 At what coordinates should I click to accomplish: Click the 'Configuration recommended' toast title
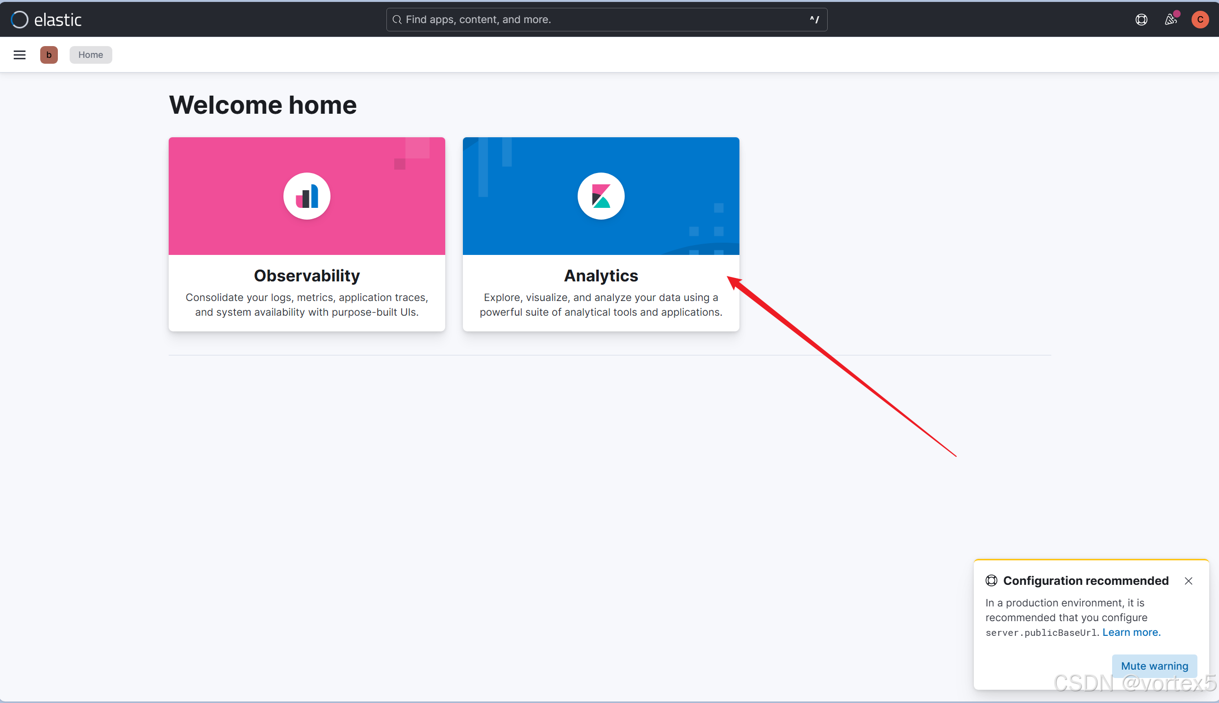[x=1086, y=581]
